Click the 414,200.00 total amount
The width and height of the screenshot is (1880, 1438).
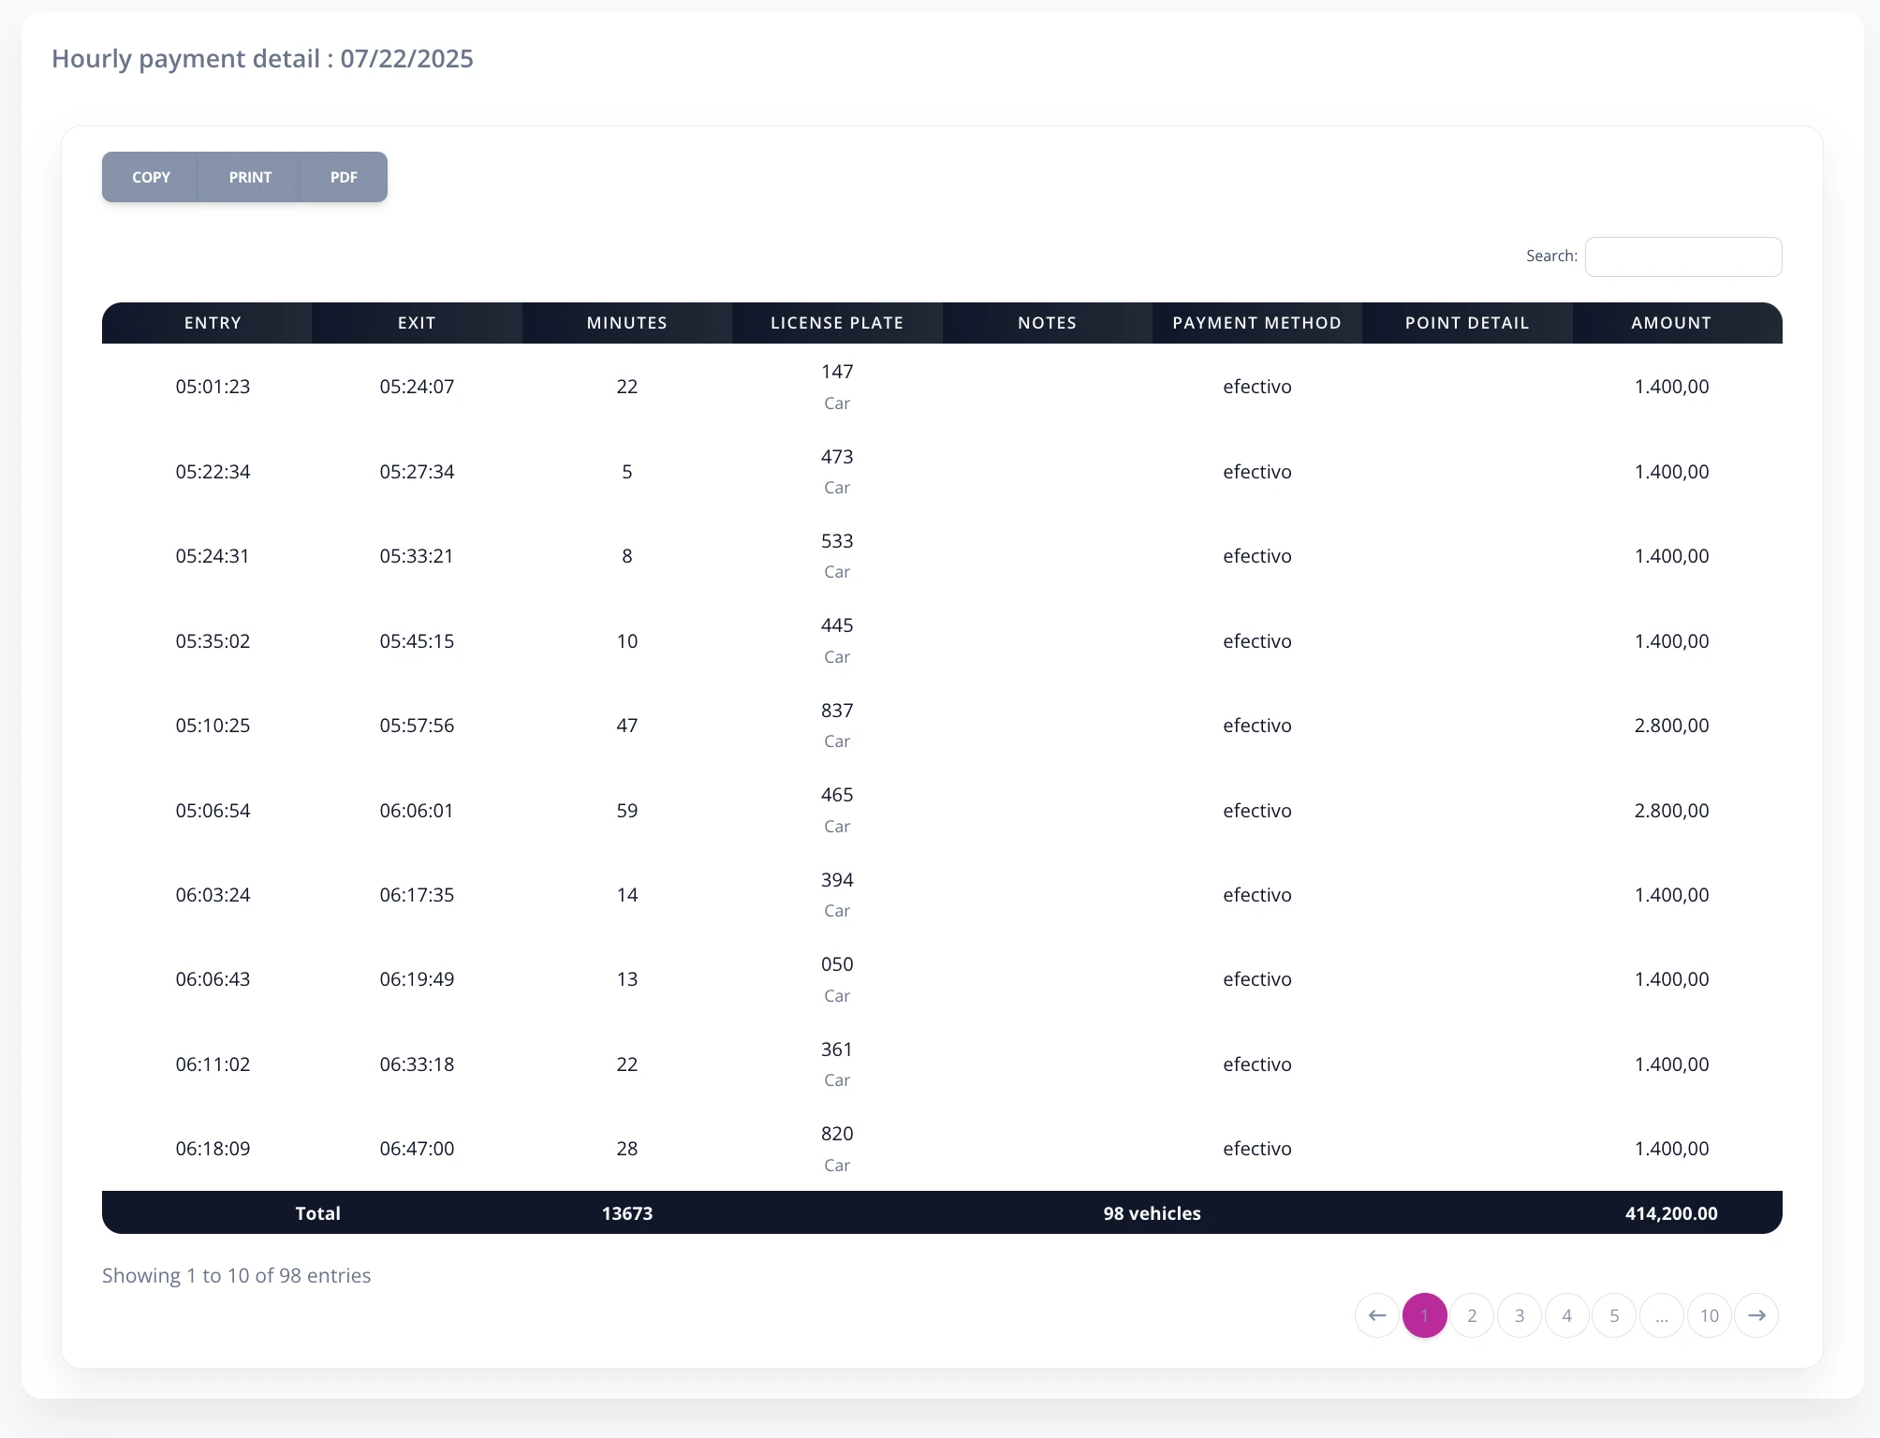(1671, 1213)
